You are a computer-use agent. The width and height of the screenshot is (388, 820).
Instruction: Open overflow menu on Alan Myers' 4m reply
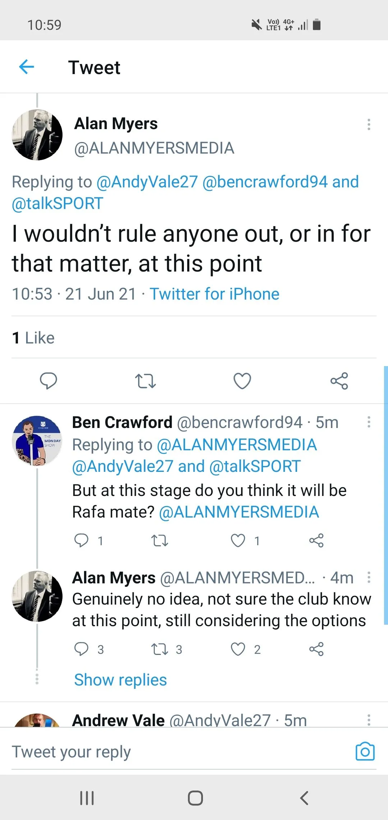pyautogui.click(x=369, y=578)
